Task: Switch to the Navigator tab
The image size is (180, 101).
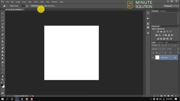Action: [163, 11]
